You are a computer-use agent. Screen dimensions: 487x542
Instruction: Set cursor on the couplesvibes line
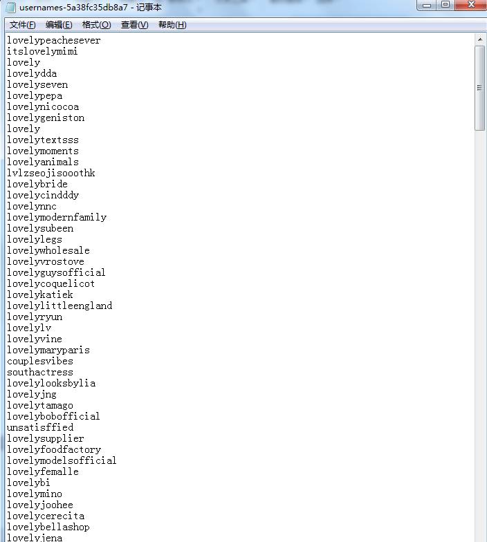click(39, 361)
